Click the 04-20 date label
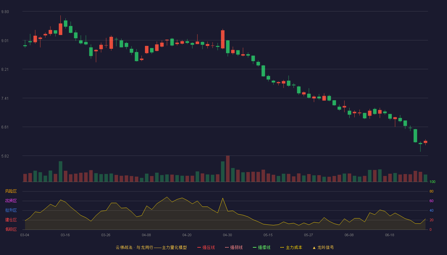This screenshot has width=447, height=255. (x=187, y=235)
